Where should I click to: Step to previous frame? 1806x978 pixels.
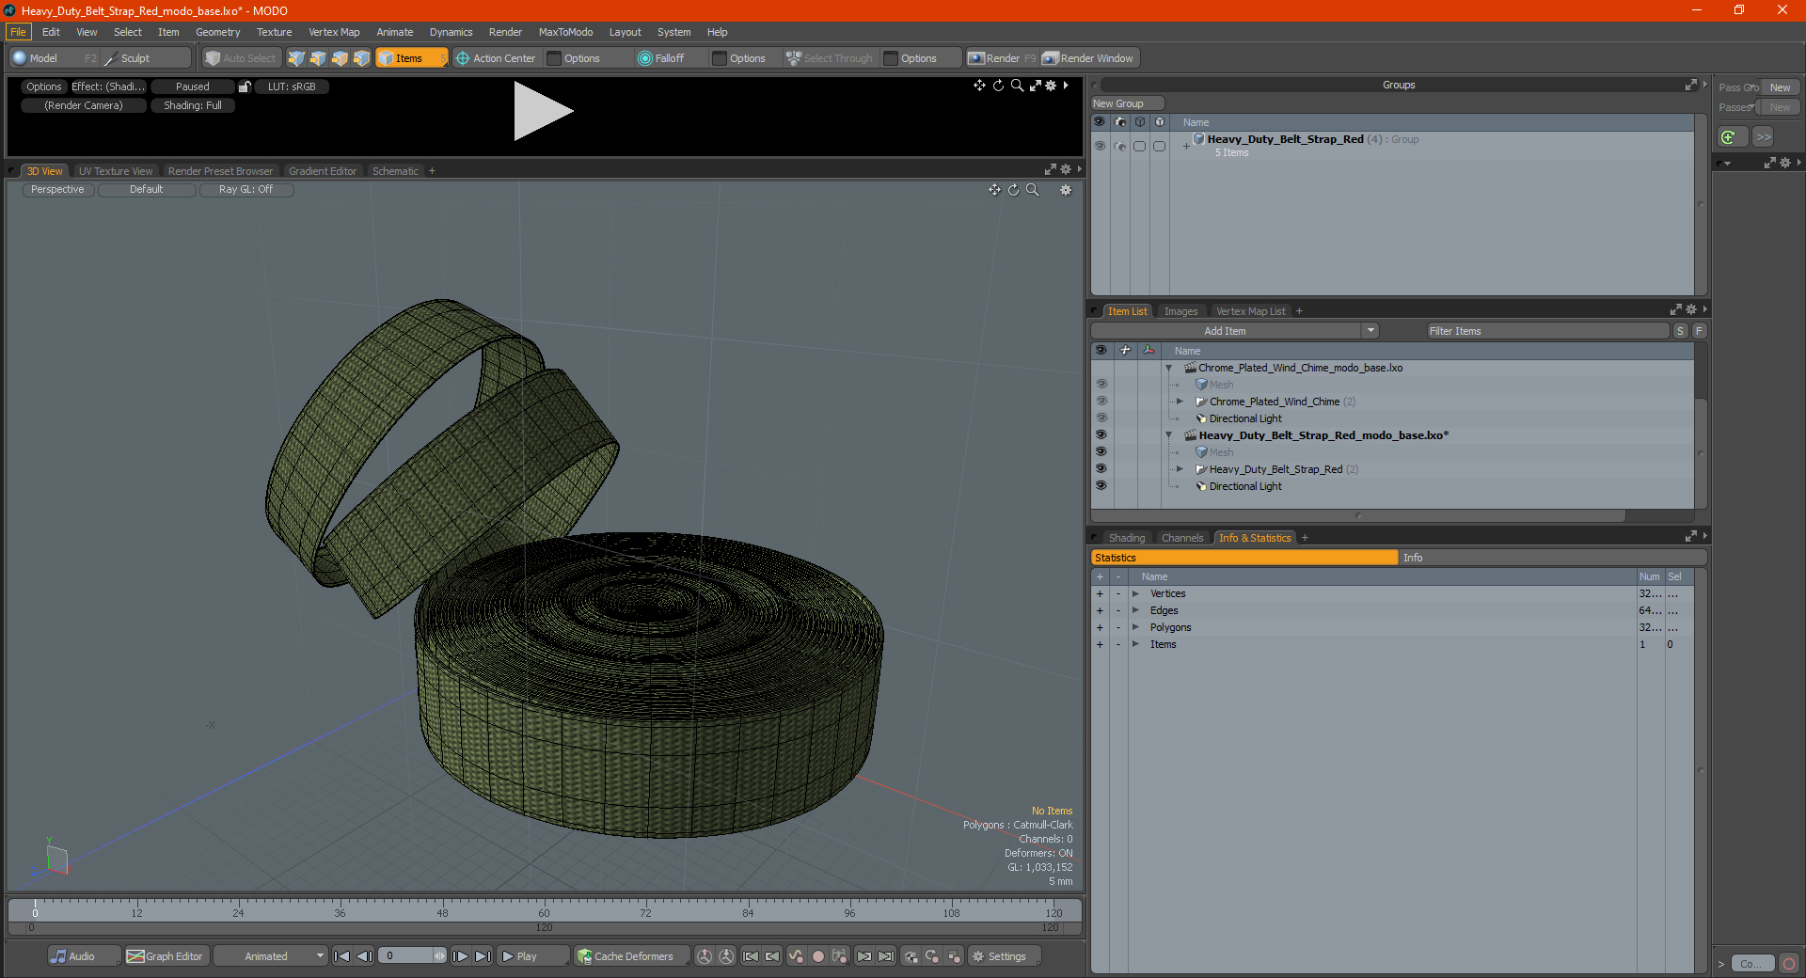(365, 956)
